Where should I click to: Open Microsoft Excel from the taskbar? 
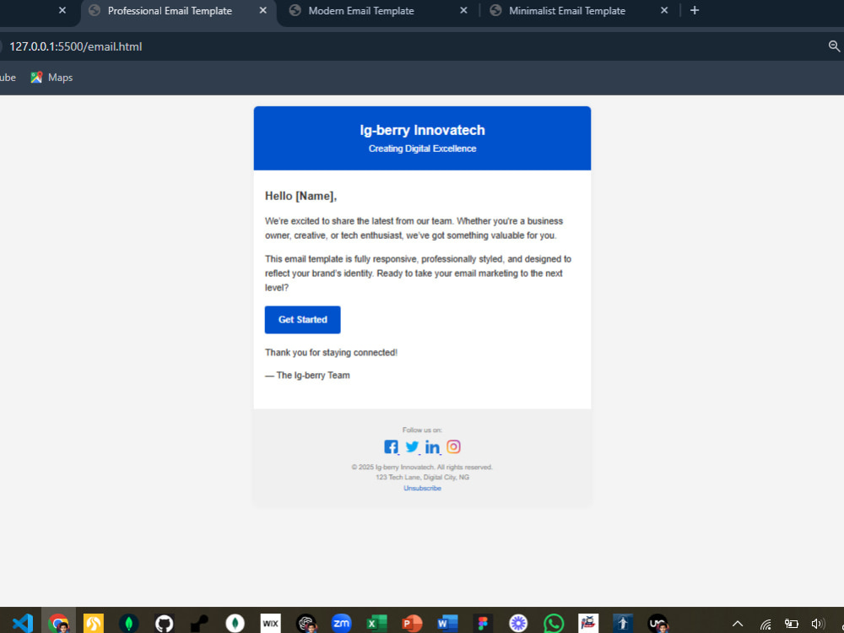click(376, 624)
